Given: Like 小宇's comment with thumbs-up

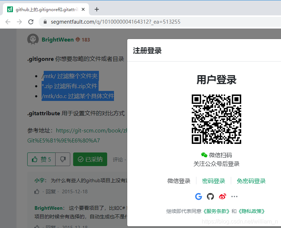Looking at the screenshot, I should (37, 192).
